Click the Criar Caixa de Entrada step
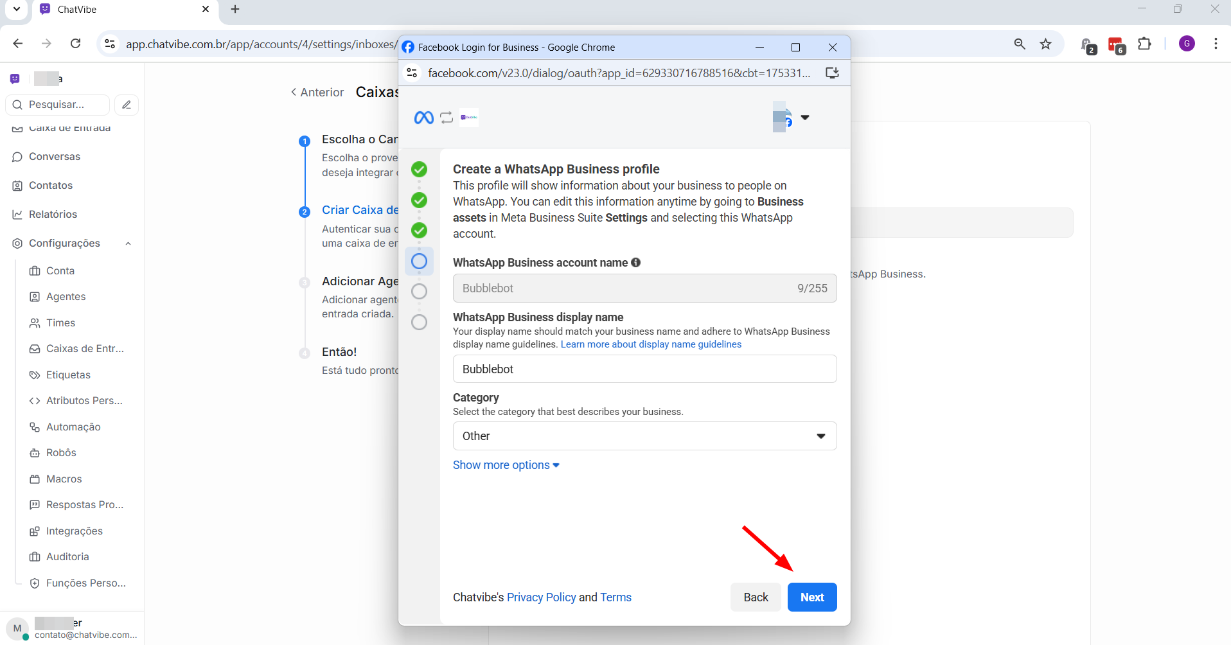This screenshot has height=645, width=1231. tap(360, 210)
